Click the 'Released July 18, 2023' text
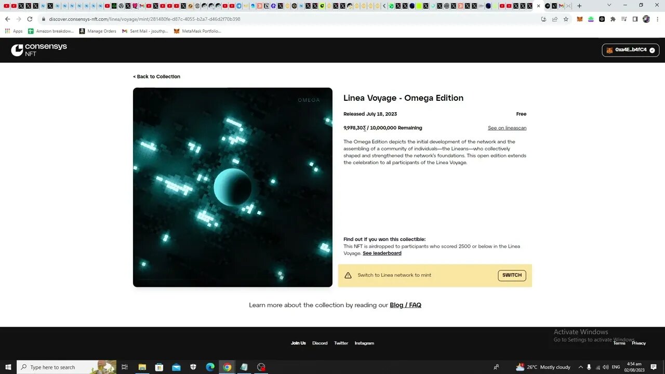This screenshot has width=665, height=374. (370, 114)
